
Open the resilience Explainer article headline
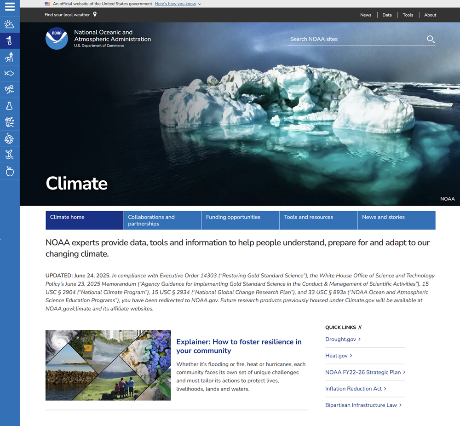point(239,346)
